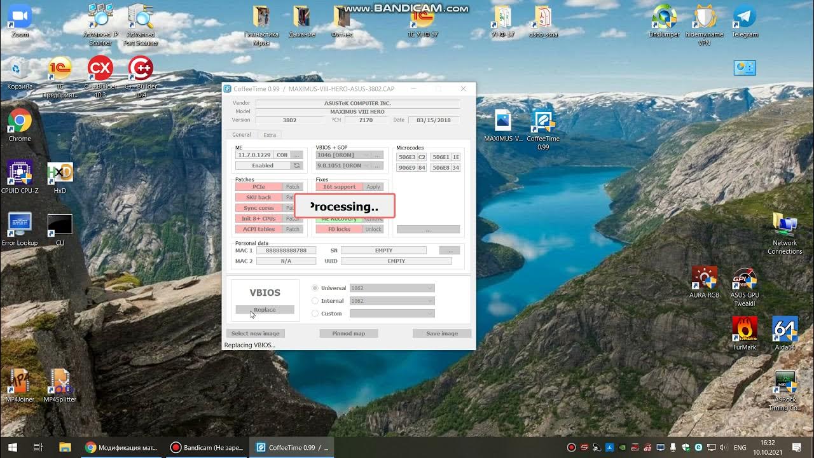Select the 1С Предприятие desktop icon
The width and height of the screenshot is (814, 458).
(x=60, y=77)
